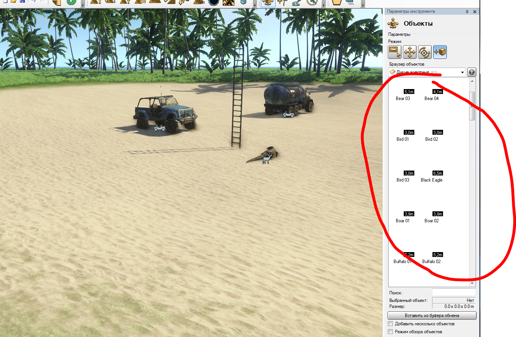Choose Buffalo 01 in the object browser
Viewport: 516px width, 337px height.
(403, 262)
